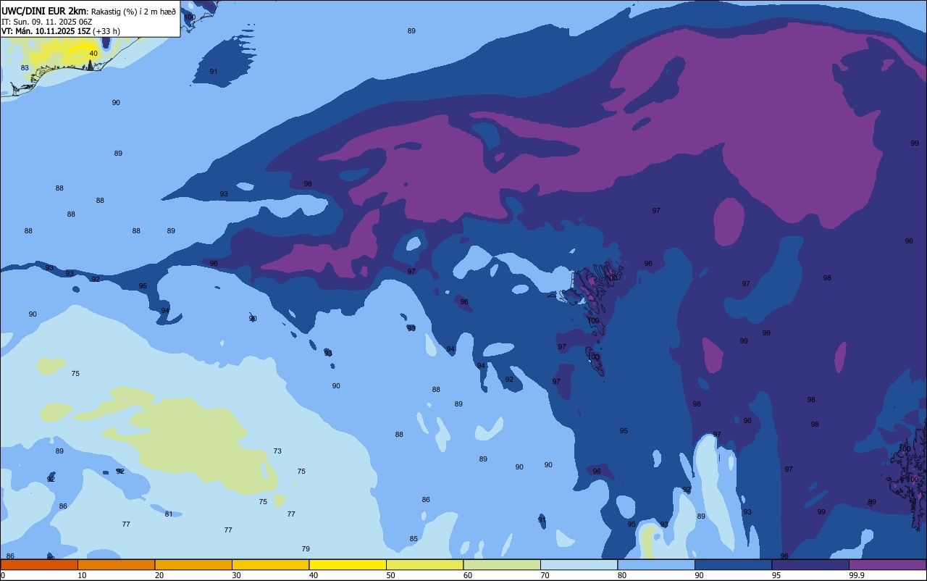Click the map humidity value '81'
The image size is (927, 581).
[x=169, y=514]
